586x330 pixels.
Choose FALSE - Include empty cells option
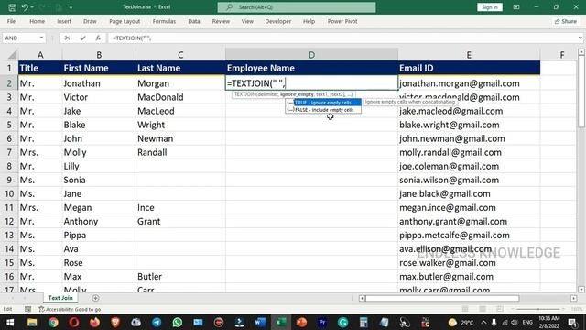pos(323,110)
